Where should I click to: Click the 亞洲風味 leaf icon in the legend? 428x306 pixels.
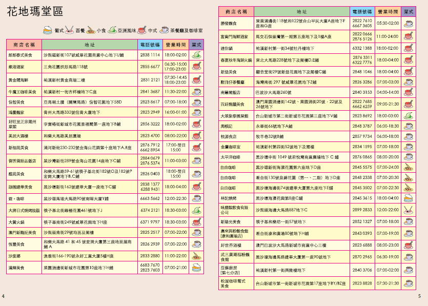pyautogui.click(x=112, y=30)
